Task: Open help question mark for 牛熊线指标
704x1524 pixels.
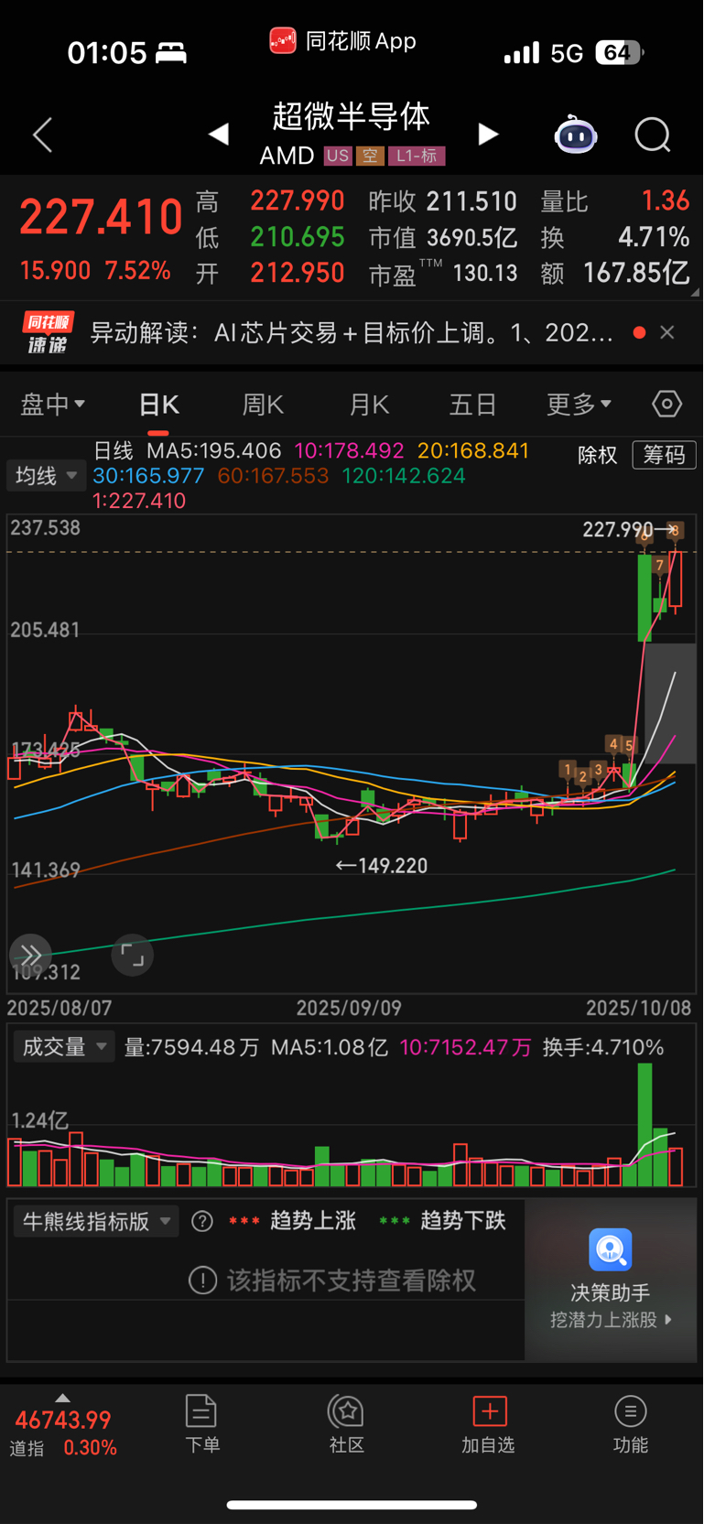Action: point(202,1221)
